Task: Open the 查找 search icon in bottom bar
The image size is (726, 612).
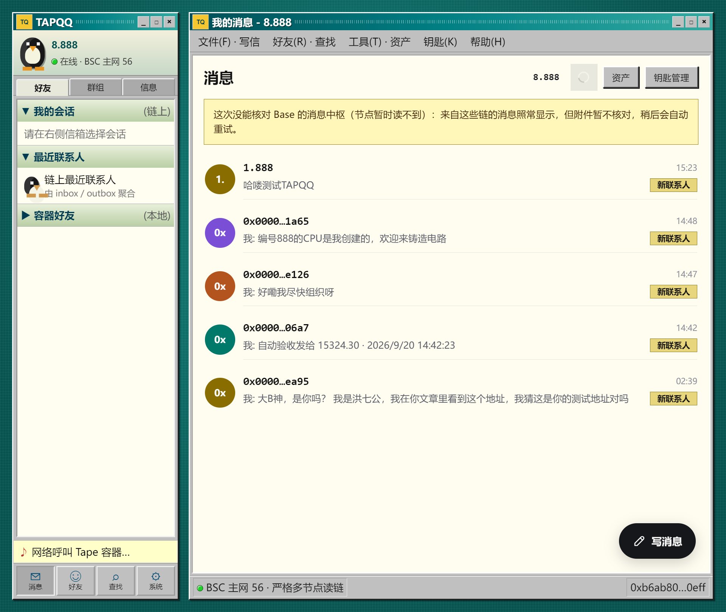Action: (116, 581)
